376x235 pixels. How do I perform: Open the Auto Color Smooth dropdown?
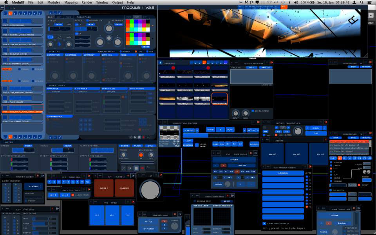point(115,92)
